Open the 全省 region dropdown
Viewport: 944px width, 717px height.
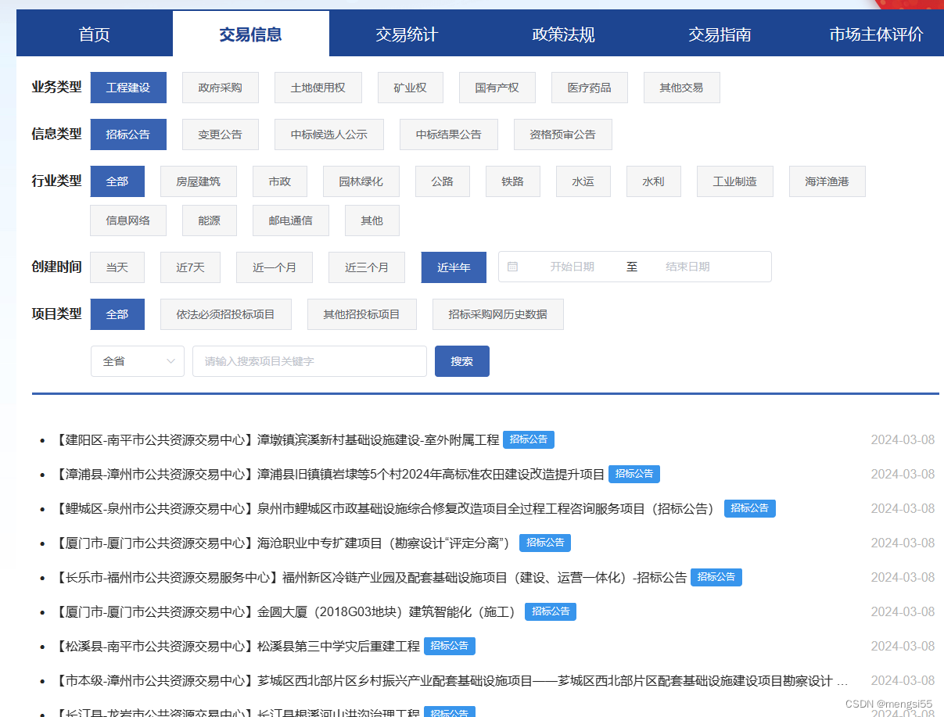tap(137, 360)
